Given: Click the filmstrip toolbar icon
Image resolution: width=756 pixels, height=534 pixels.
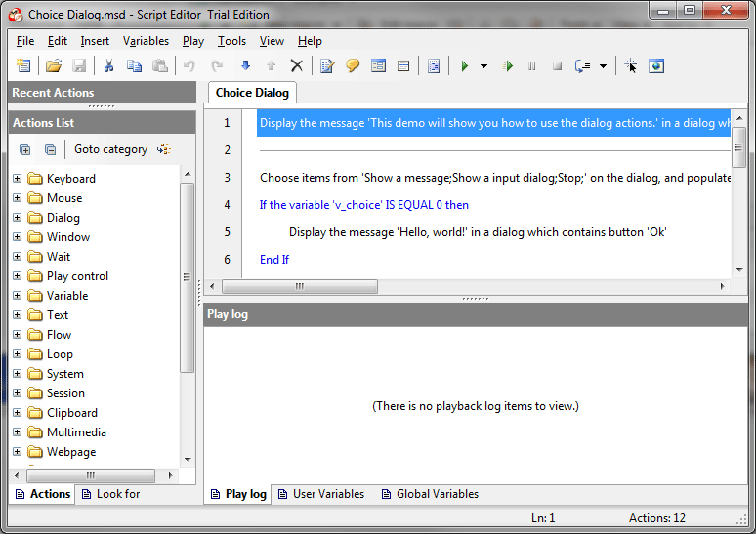Looking at the screenshot, I should click(x=434, y=65).
